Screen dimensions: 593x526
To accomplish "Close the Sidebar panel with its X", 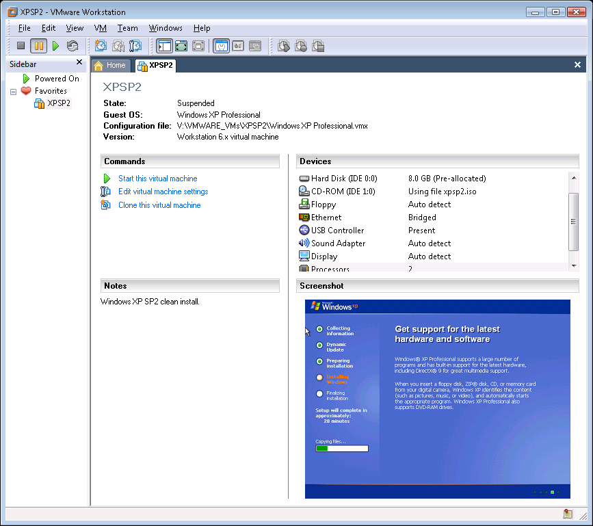I will tap(79, 62).
